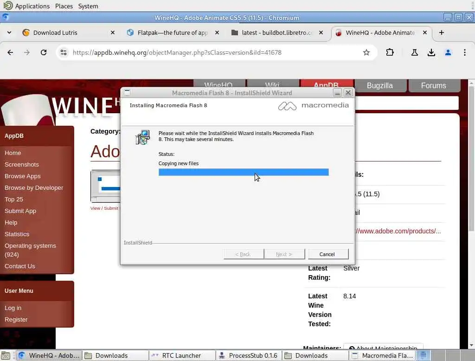Expand the tab search dropdown arrow
The height and width of the screenshot is (361, 475).
point(9,32)
